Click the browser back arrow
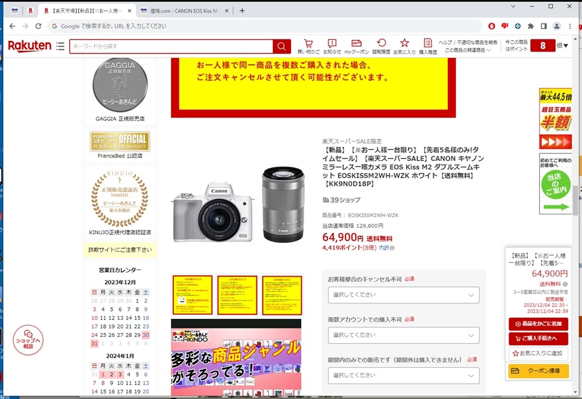582x399 pixels. click(x=13, y=26)
